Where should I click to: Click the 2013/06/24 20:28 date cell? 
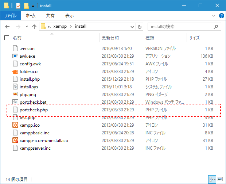pos(118,133)
